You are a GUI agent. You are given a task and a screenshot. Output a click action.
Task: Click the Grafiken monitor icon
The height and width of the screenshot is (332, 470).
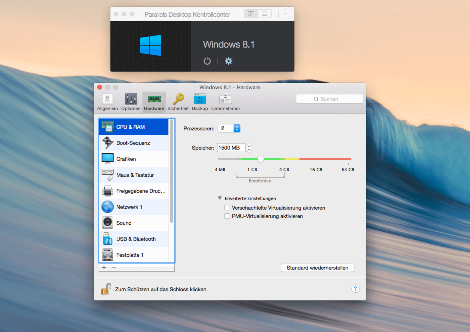coord(107,159)
